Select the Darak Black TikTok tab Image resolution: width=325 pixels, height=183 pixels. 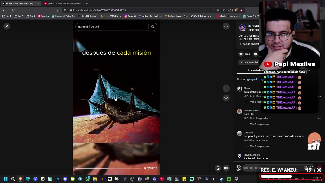click(20, 3)
